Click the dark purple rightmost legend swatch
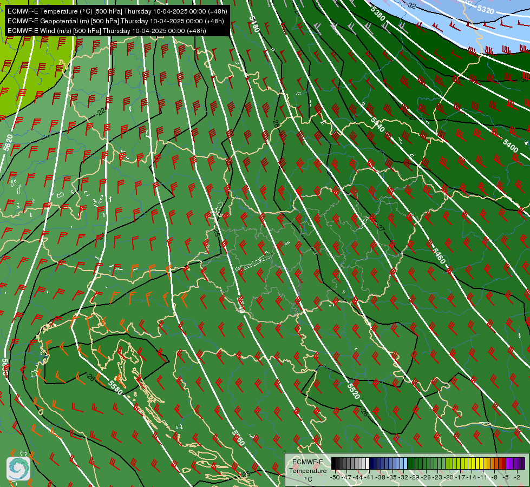This screenshot has height=487, width=530. (x=523, y=463)
